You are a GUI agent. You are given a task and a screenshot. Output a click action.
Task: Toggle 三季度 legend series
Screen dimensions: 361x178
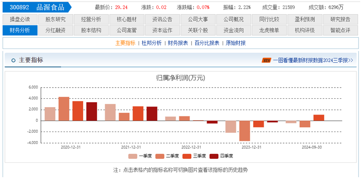tap(194, 156)
